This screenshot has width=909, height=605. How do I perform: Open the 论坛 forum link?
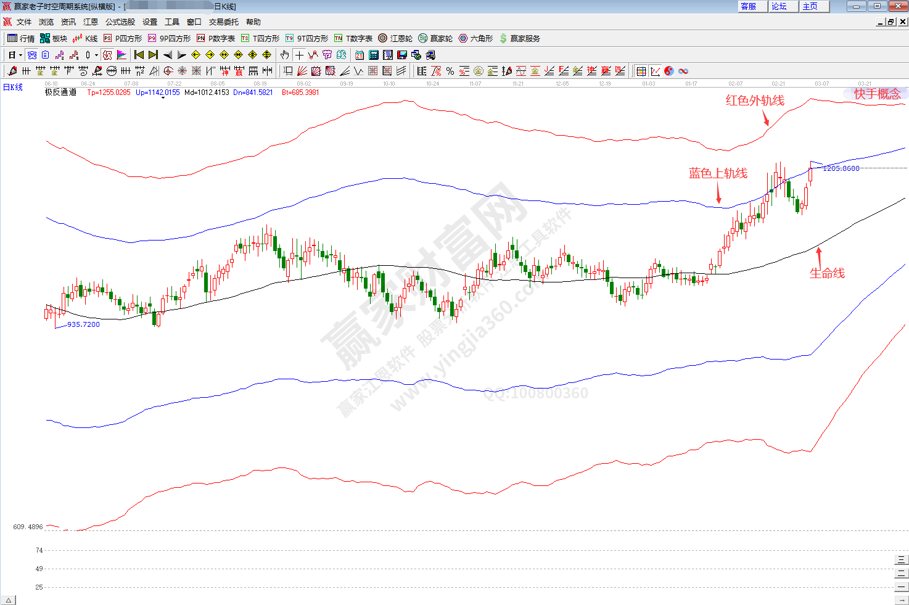coord(779,6)
